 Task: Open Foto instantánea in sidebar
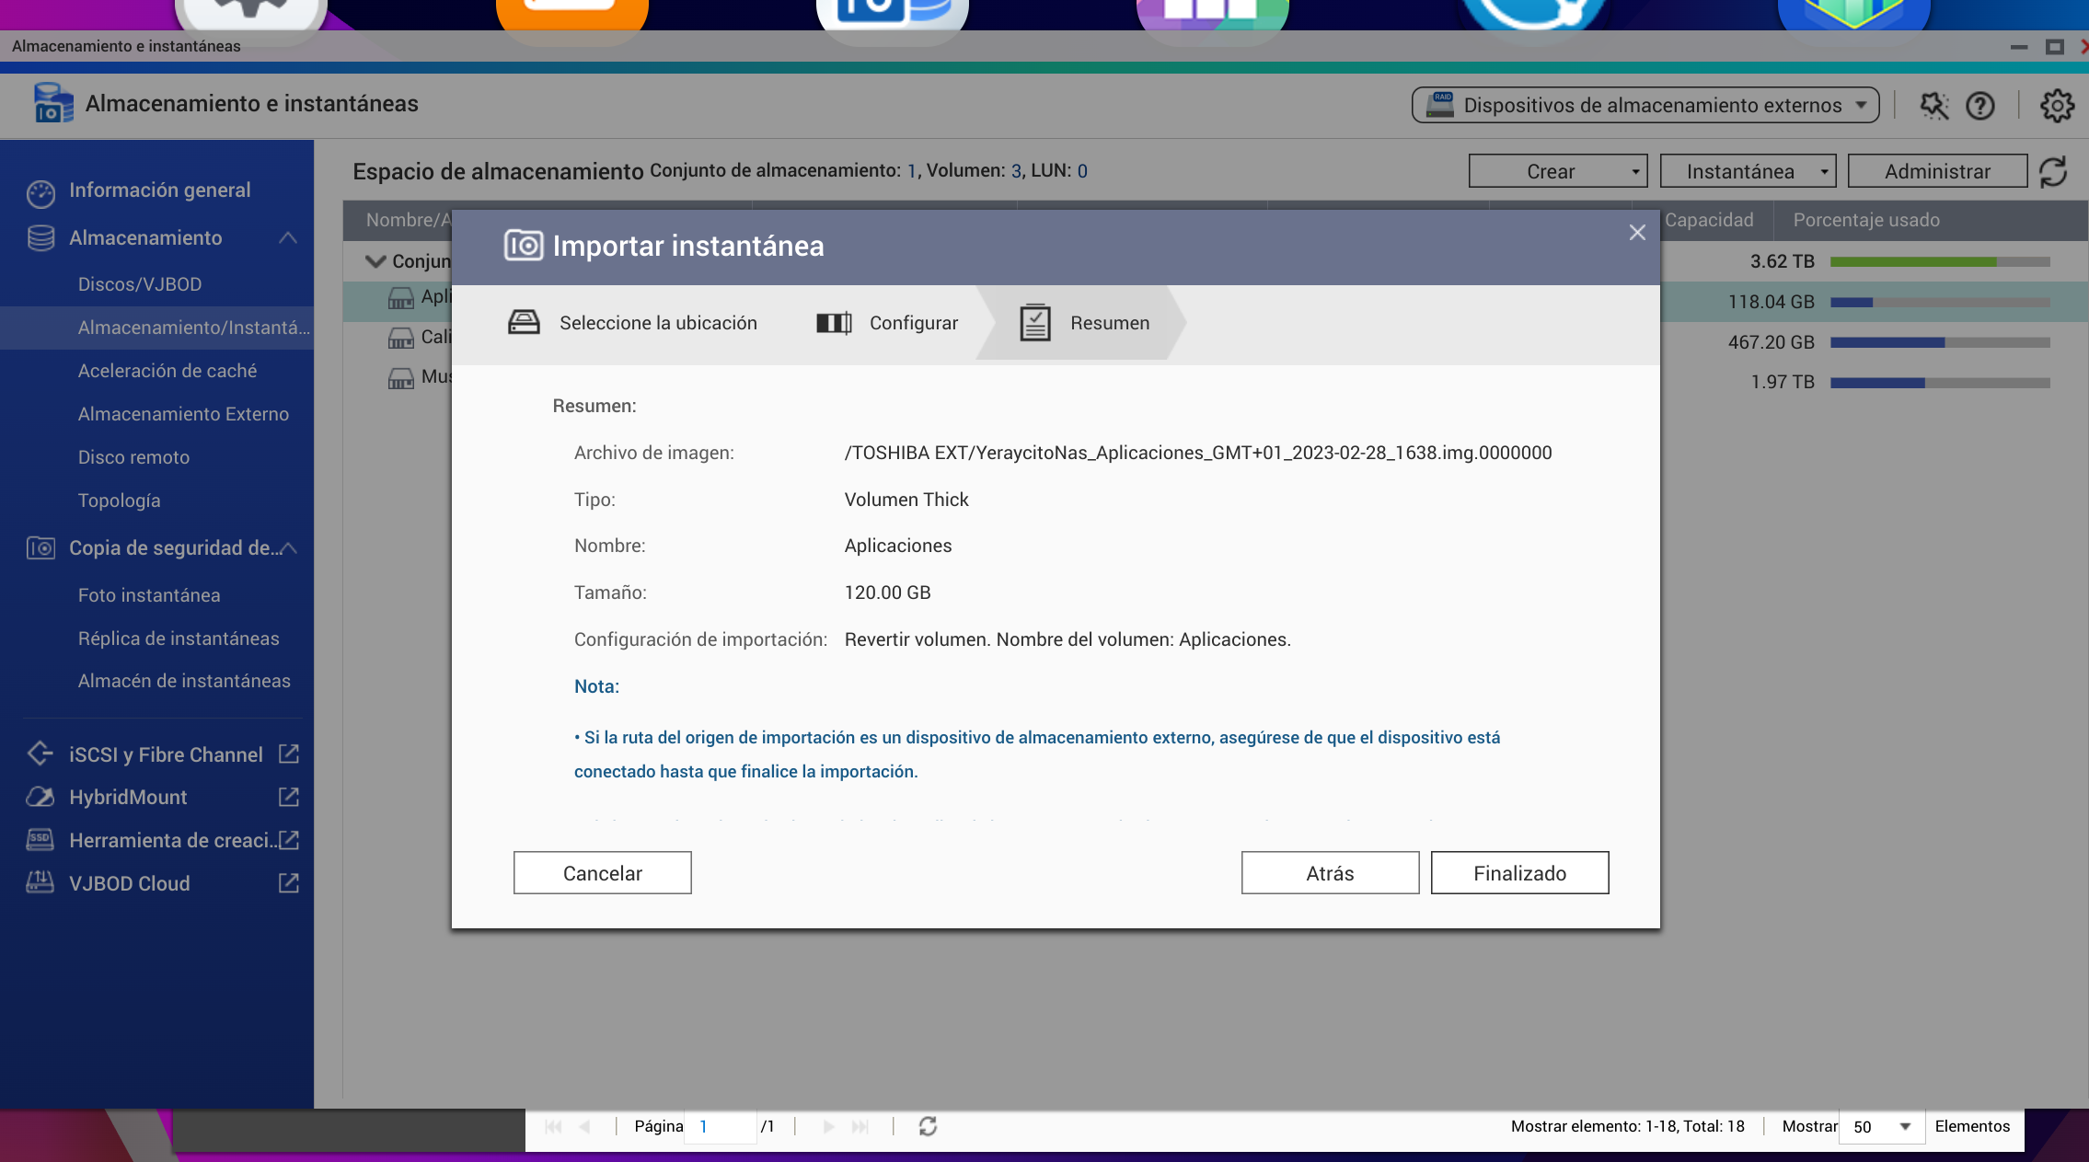[x=149, y=595]
